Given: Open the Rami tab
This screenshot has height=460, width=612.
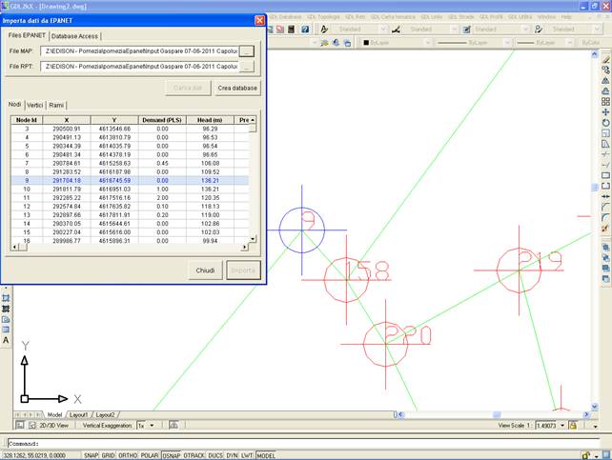Looking at the screenshot, I should [x=56, y=105].
